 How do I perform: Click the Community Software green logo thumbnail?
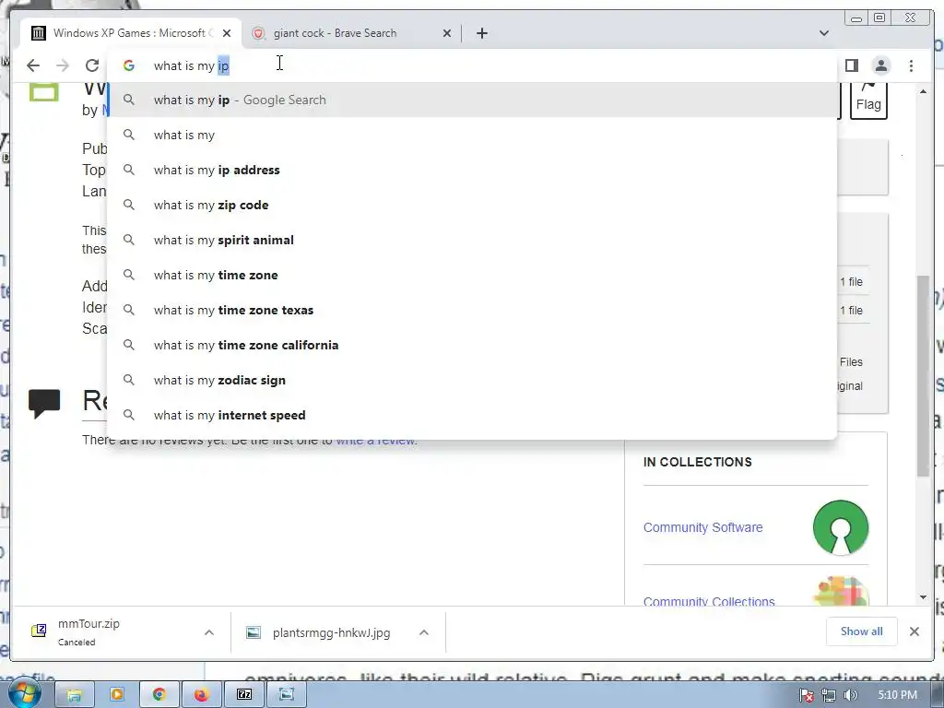(x=841, y=527)
